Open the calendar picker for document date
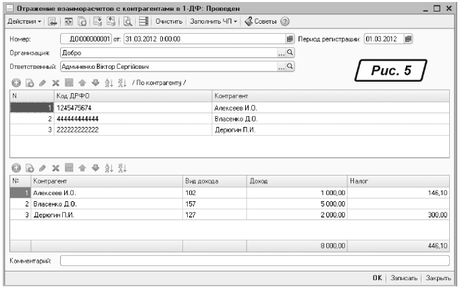Screen dimensions: 460x289 pyautogui.click(x=290, y=38)
